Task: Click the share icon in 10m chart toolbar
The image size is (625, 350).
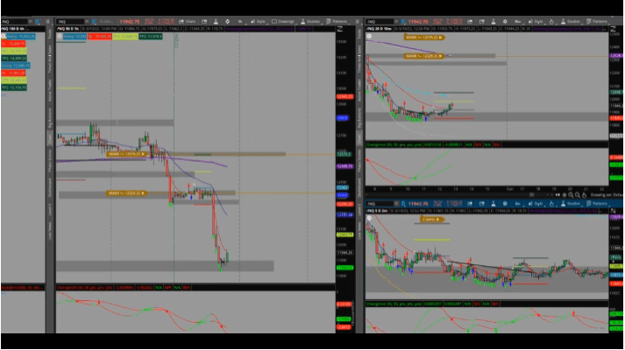Action: [470, 22]
